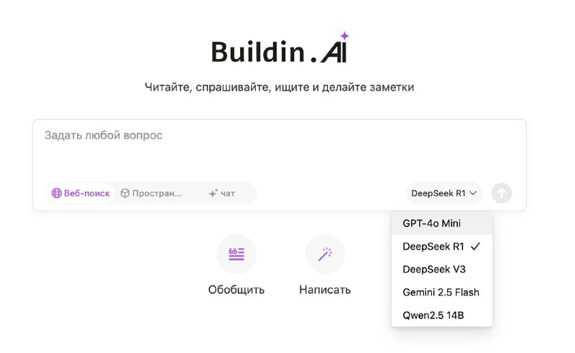Click the cube icon next to Простран...
Viewport: 575px width, 353px height.
(x=125, y=193)
